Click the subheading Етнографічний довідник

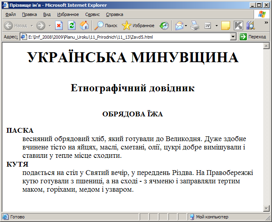tap(133, 88)
